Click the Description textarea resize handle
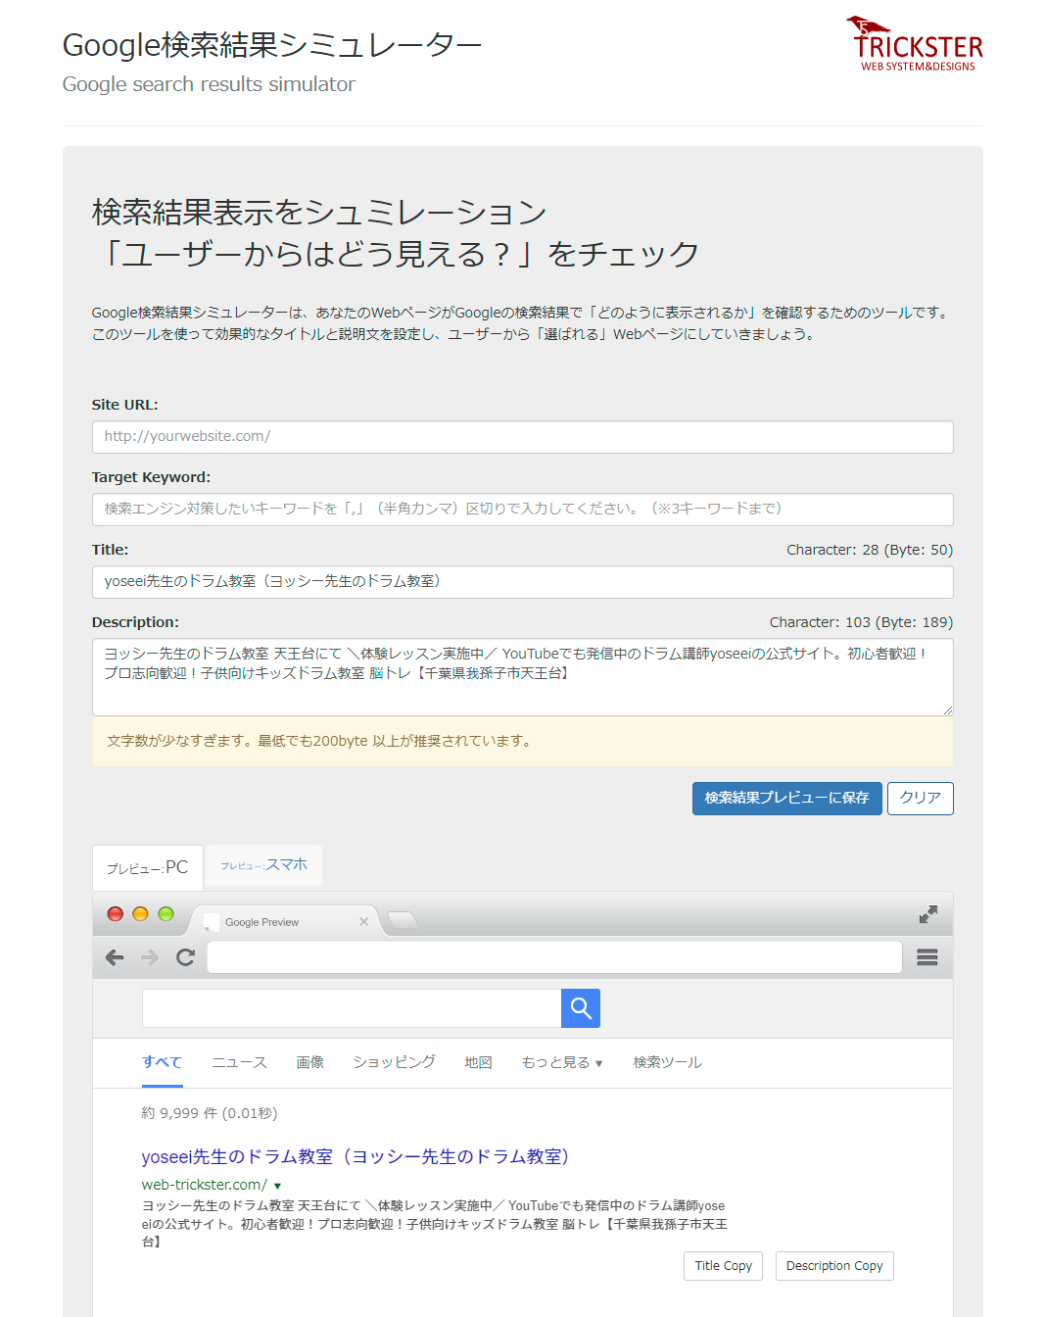The image size is (1045, 1317). tap(947, 709)
